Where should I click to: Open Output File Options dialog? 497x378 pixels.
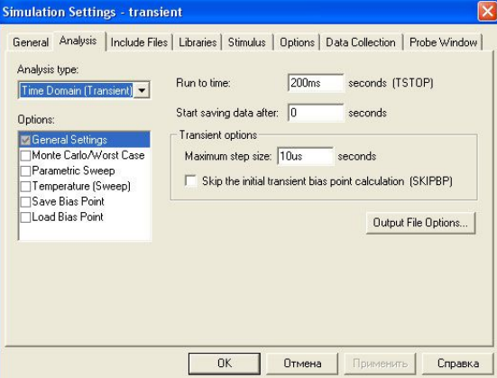point(420,223)
